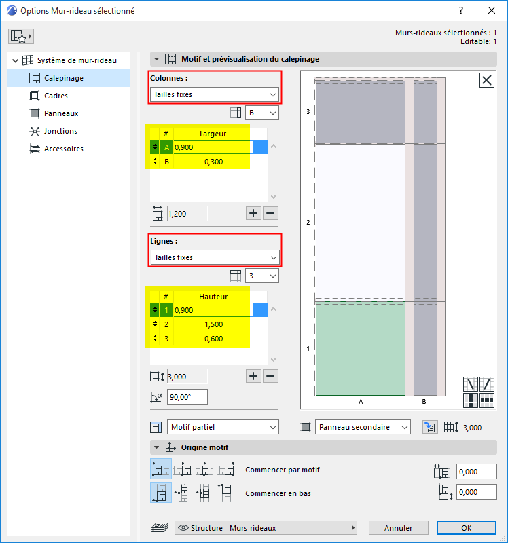Click the curtain wall height icon

(452, 427)
